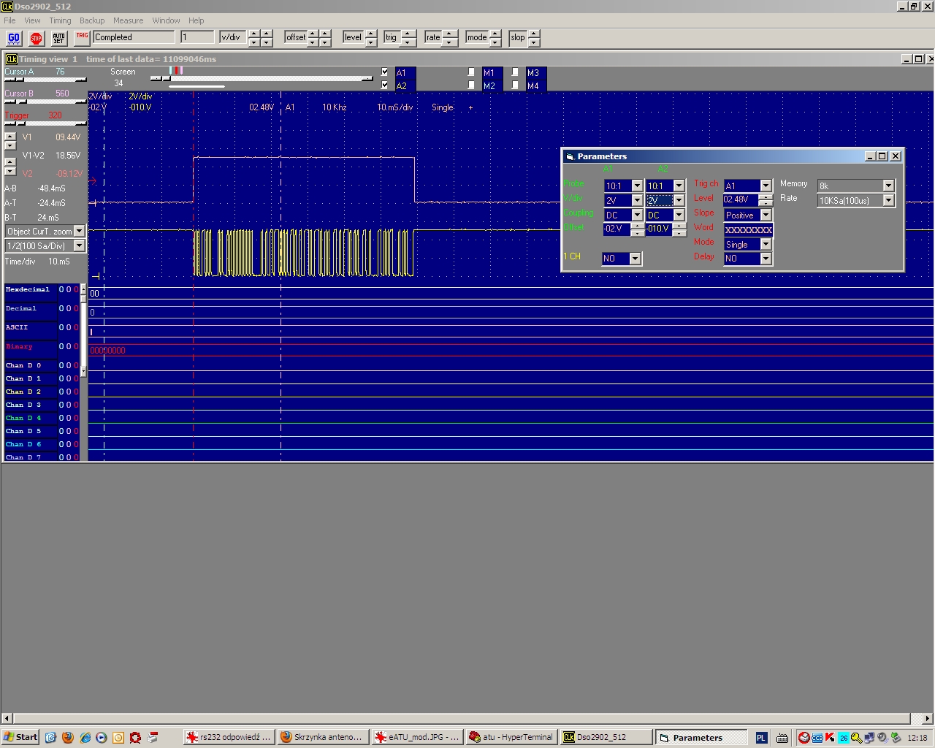Viewport: 935px width, 748px height.
Task: Open Firefox from the quick launch bar
Action: (68, 737)
